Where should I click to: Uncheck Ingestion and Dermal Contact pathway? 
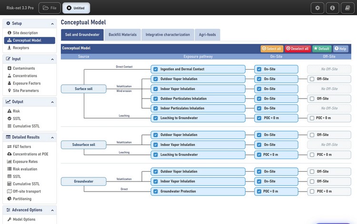pyautogui.click(x=156, y=69)
